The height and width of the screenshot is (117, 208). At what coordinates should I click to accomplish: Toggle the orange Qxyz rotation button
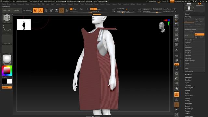pyautogui.click(x=176, y=64)
